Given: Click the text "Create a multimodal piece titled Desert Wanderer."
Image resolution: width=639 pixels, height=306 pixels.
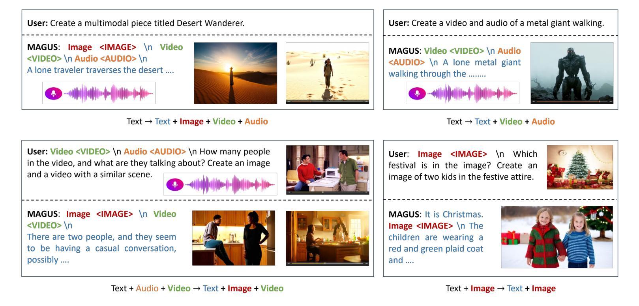Looking at the screenshot, I should 147,23.
